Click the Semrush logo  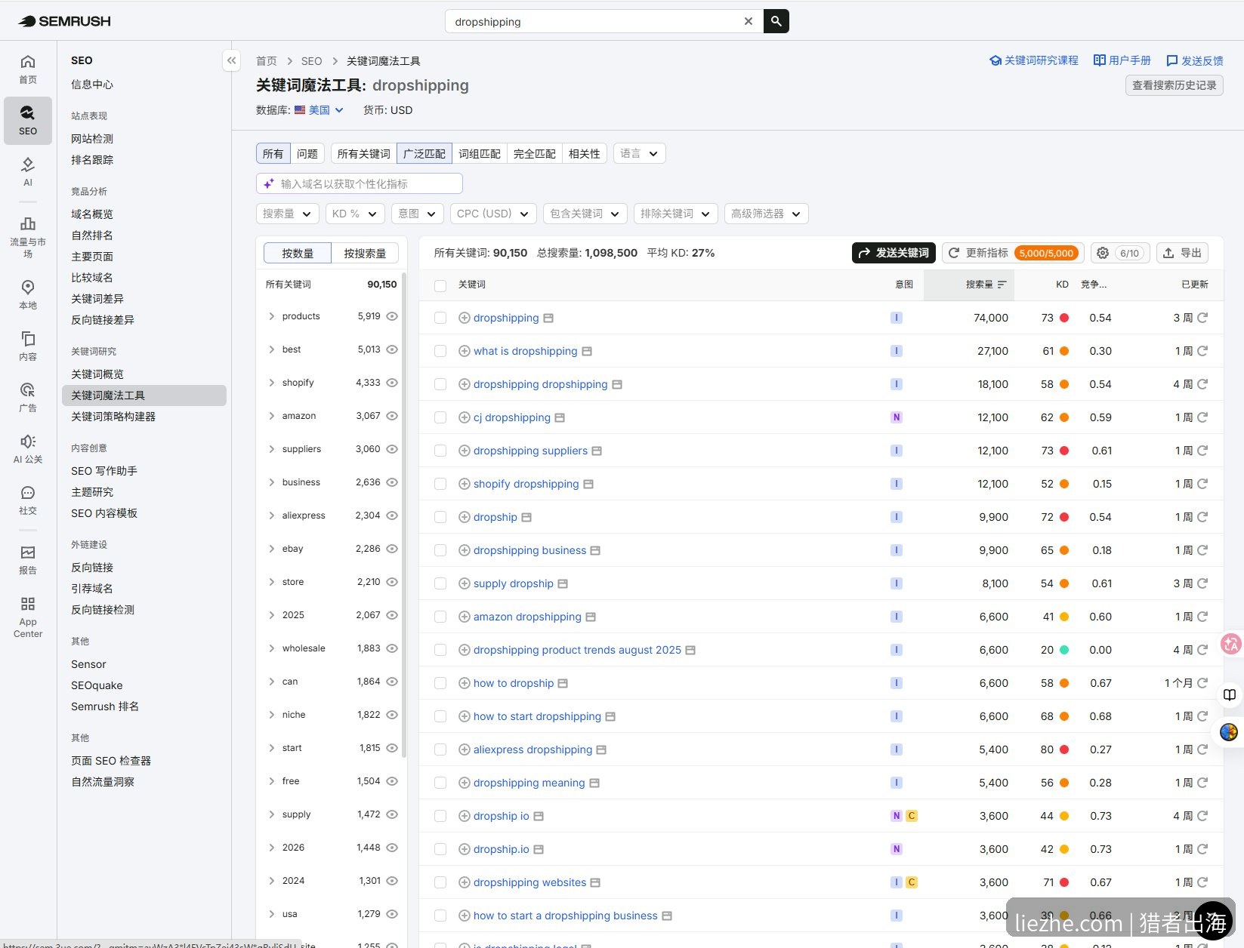tap(64, 21)
